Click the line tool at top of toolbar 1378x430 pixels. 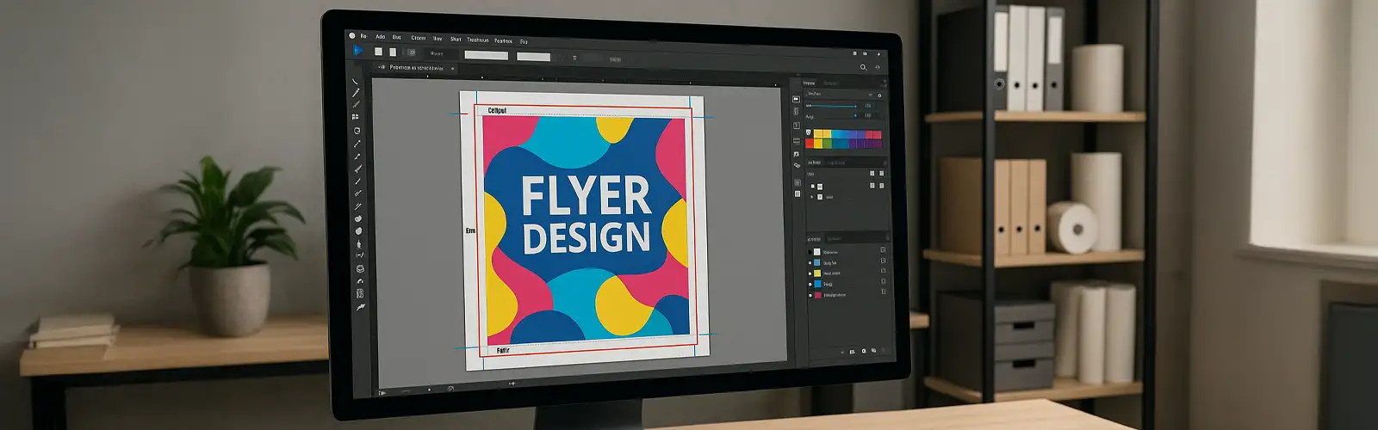click(x=355, y=82)
